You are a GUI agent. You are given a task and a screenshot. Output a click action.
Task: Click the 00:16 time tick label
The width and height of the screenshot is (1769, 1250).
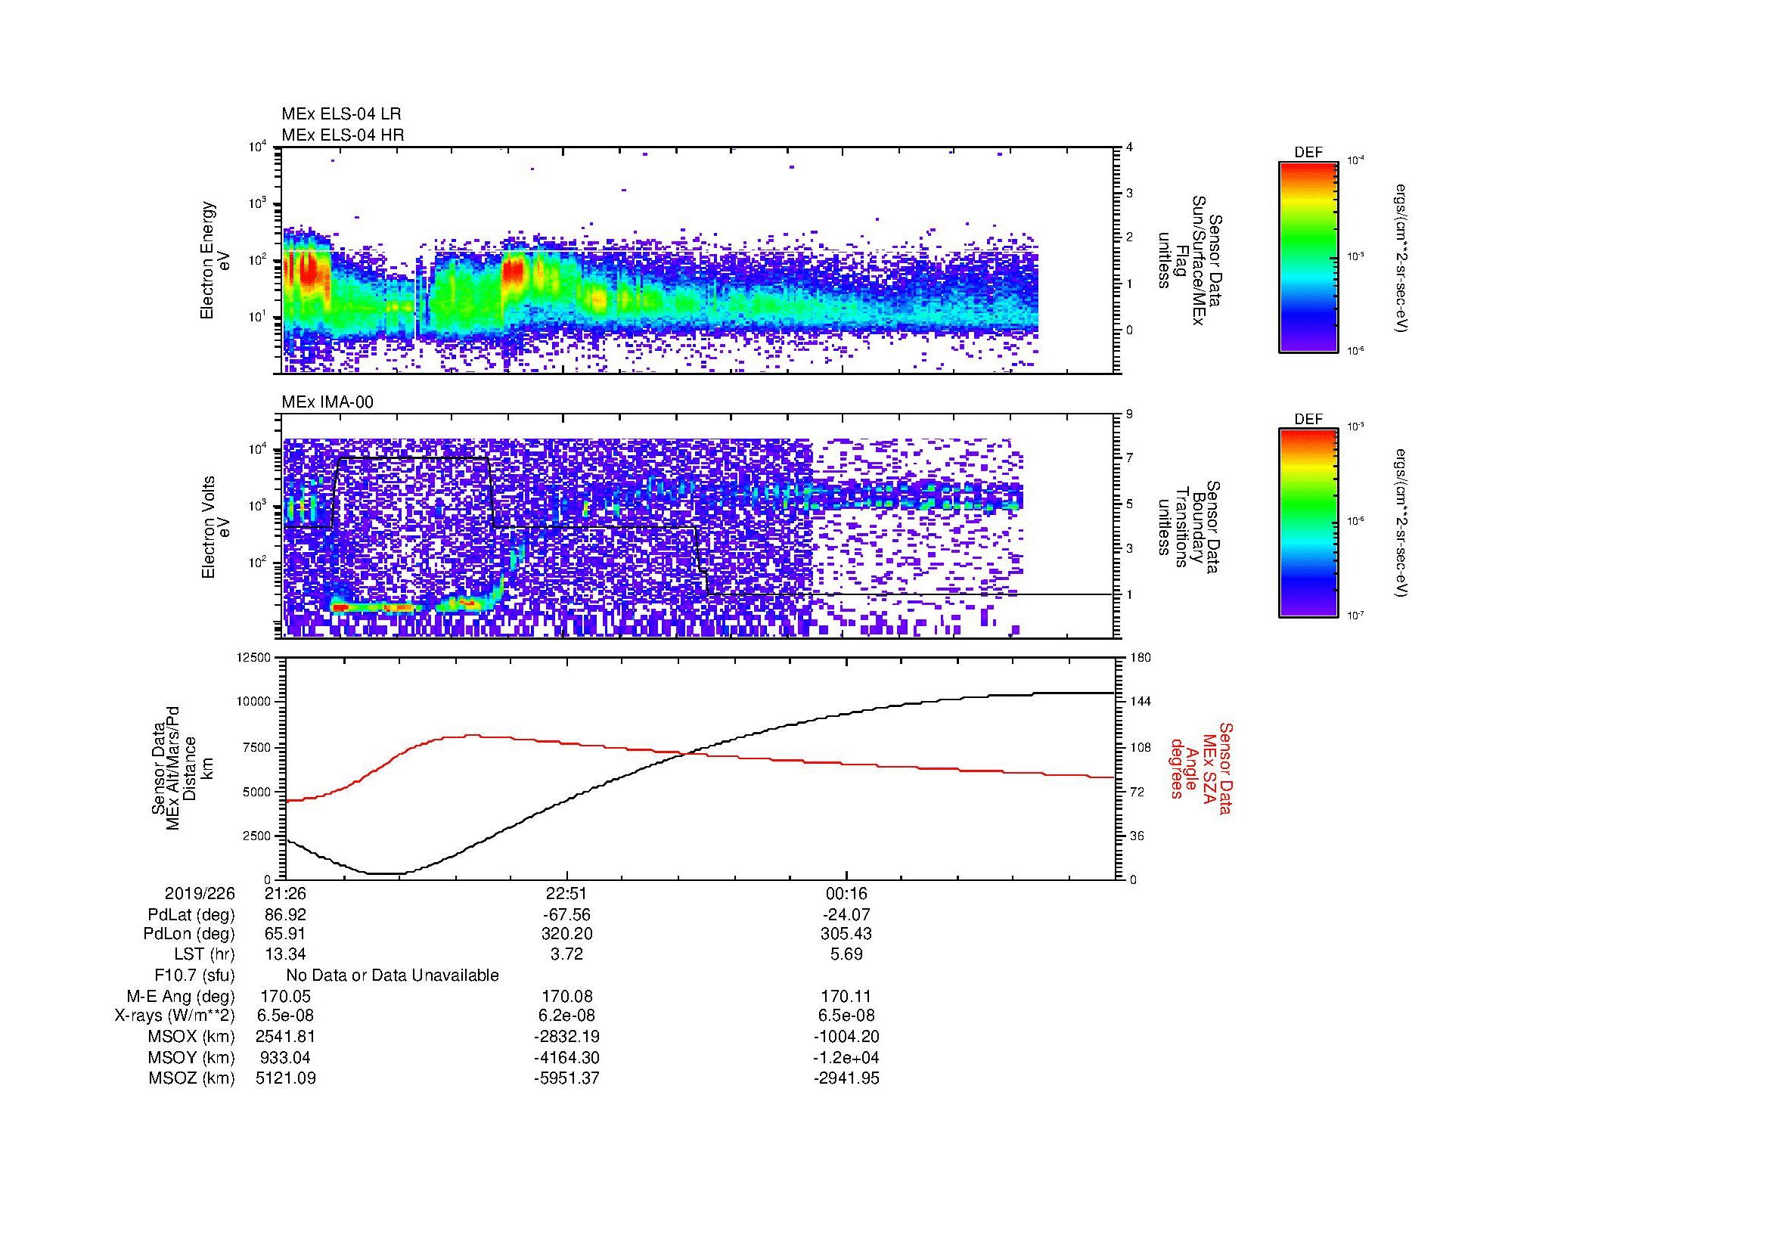(x=846, y=893)
